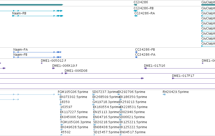Select the SD20218.5prime EST label
The height and width of the screenshot is (136, 215).
click(106, 122)
